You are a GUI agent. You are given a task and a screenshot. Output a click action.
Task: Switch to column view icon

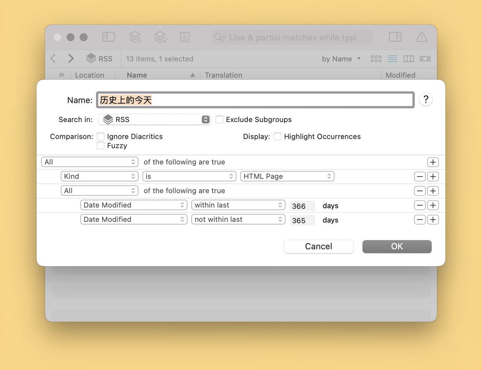pos(408,59)
